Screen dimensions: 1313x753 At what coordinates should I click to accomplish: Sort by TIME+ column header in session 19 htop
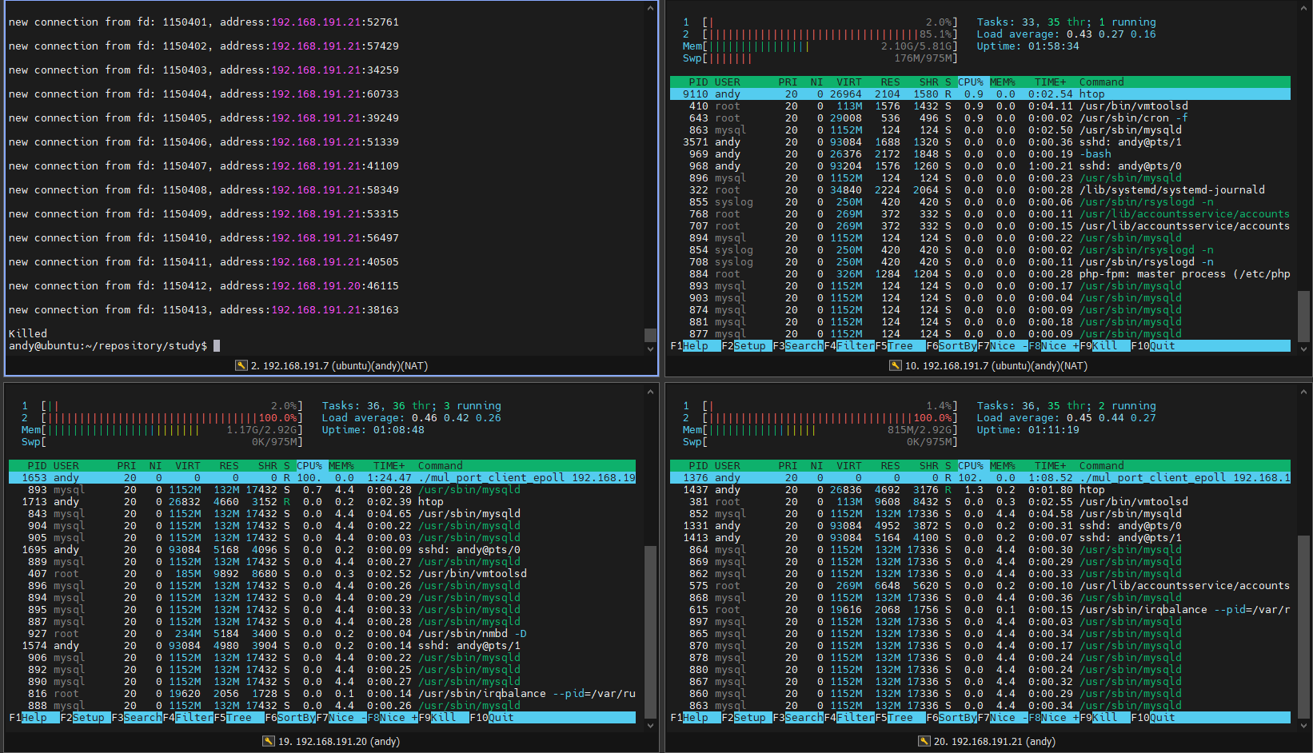pyautogui.click(x=389, y=466)
